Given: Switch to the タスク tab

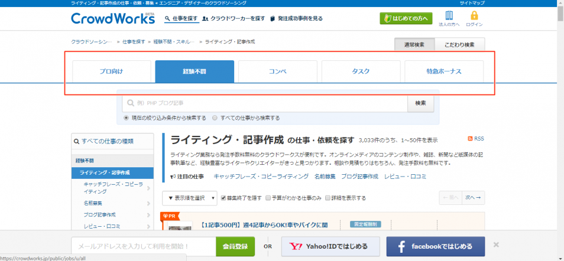Looking at the screenshot, I should coord(361,71).
